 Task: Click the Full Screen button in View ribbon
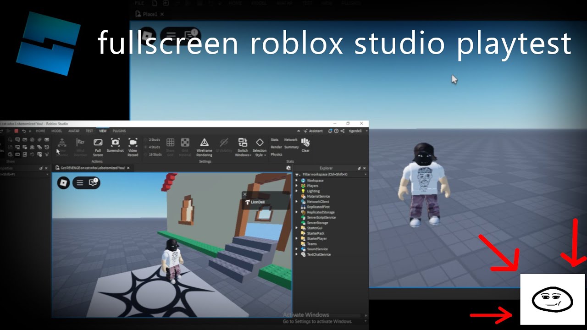(x=98, y=148)
